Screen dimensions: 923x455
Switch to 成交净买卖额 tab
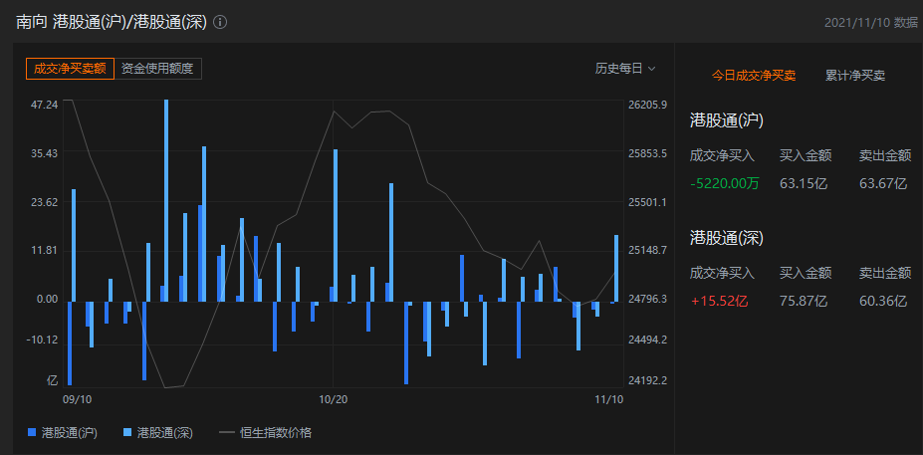pos(70,69)
